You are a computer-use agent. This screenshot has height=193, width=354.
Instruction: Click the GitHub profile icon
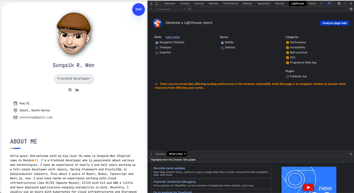70,90
